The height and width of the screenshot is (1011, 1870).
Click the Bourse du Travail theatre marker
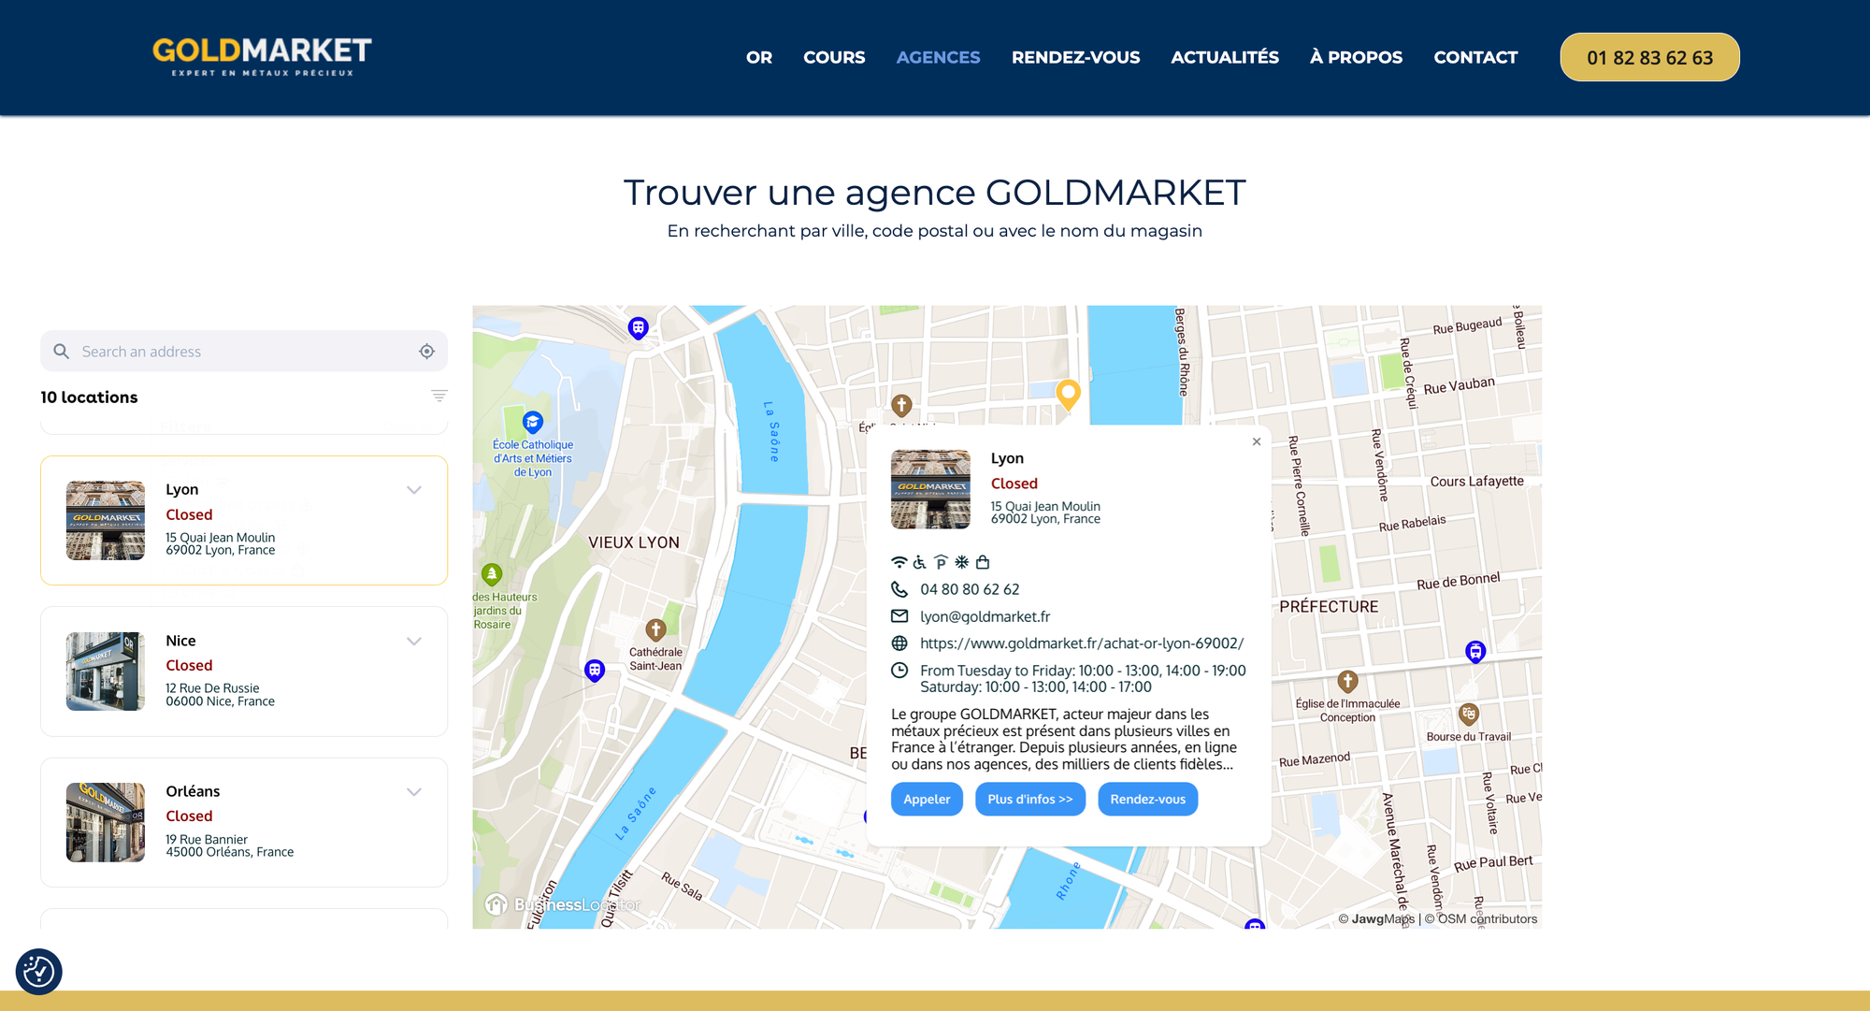tap(1469, 715)
